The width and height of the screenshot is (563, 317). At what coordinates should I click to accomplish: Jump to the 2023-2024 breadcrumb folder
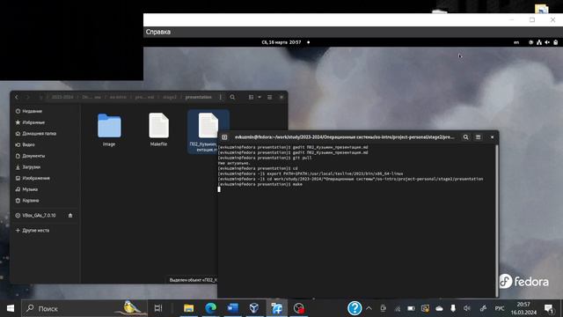(x=62, y=97)
